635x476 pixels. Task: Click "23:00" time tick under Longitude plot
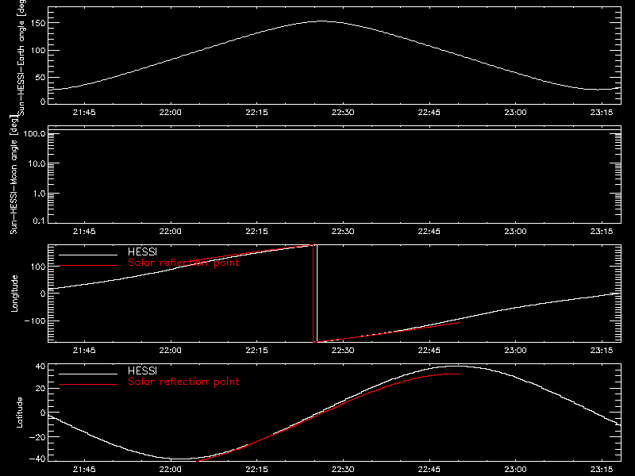(x=515, y=351)
